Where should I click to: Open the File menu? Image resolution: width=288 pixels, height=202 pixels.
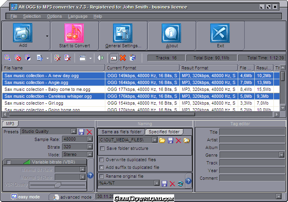click(14, 16)
